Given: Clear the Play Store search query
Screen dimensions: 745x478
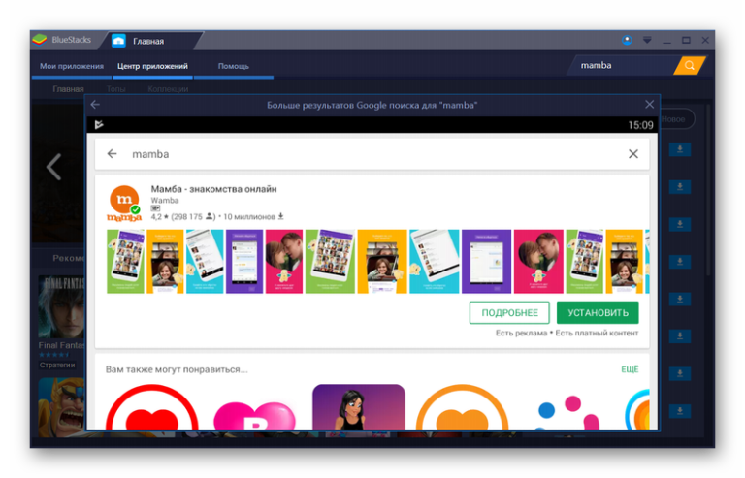Looking at the screenshot, I should (x=632, y=154).
